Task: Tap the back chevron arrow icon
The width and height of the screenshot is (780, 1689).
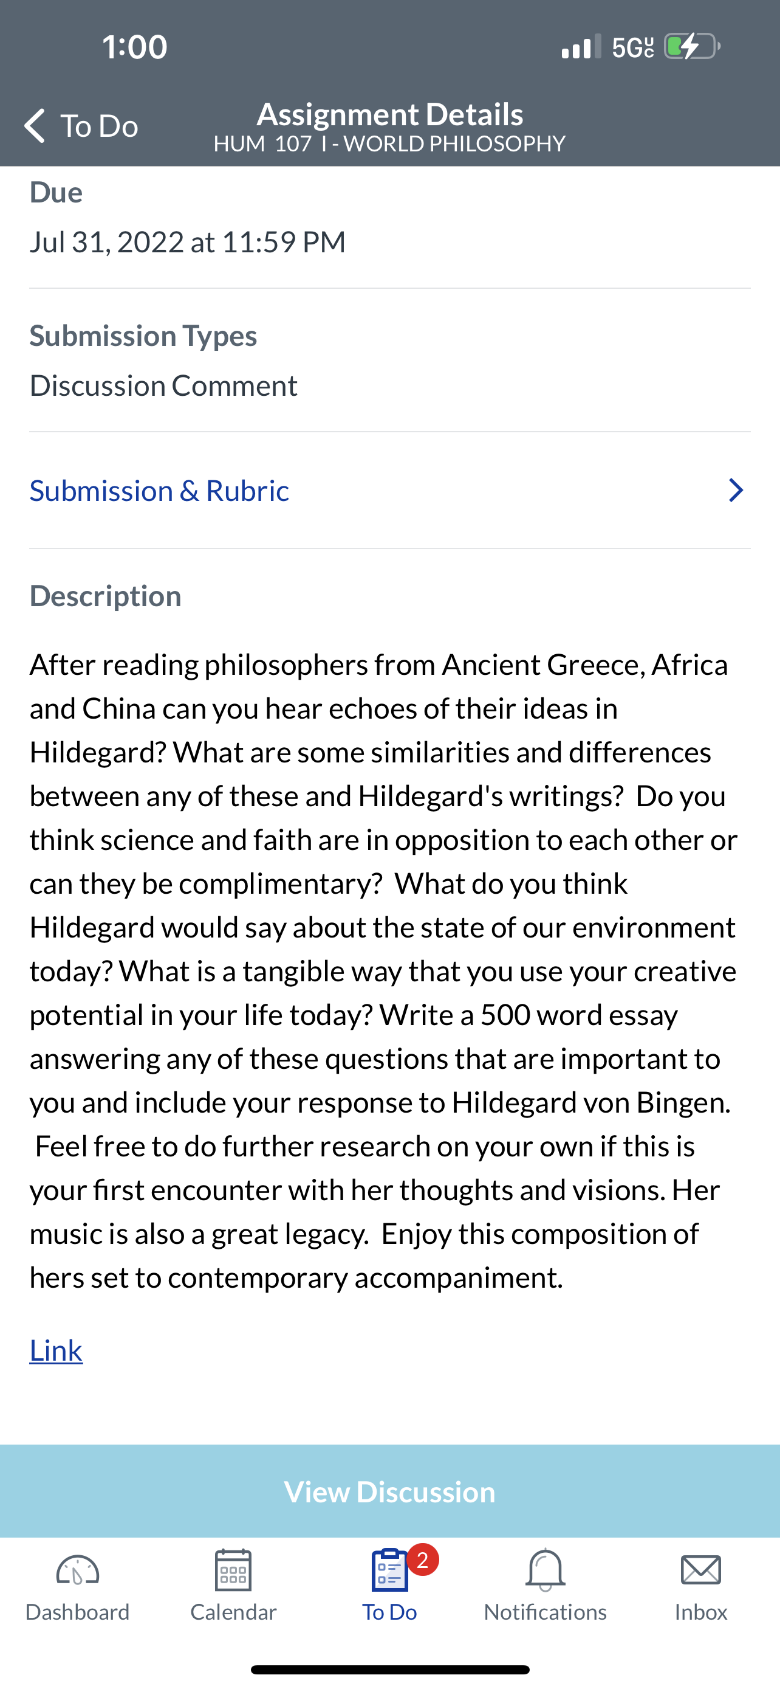Action: (x=35, y=125)
